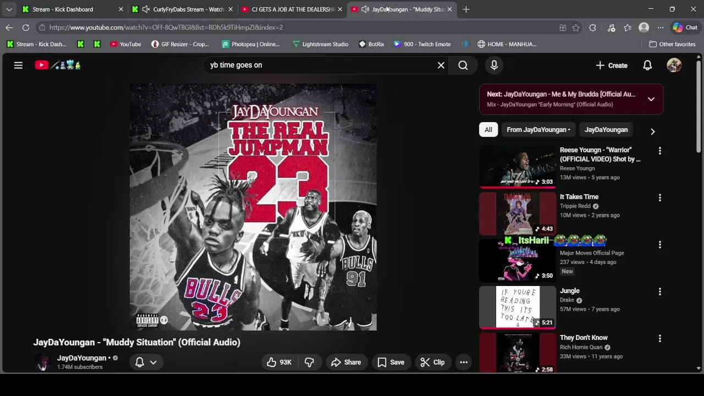Open the JayDaYoungan channel avatar
This screenshot has height=396, width=704.
42,362
